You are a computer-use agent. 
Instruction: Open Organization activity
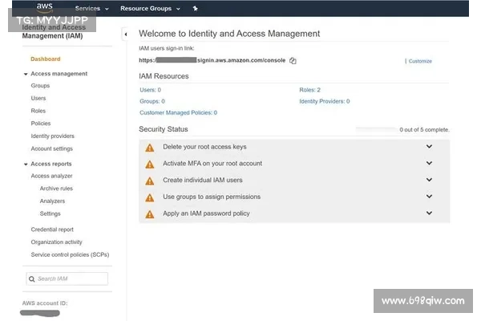[x=56, y=242]
